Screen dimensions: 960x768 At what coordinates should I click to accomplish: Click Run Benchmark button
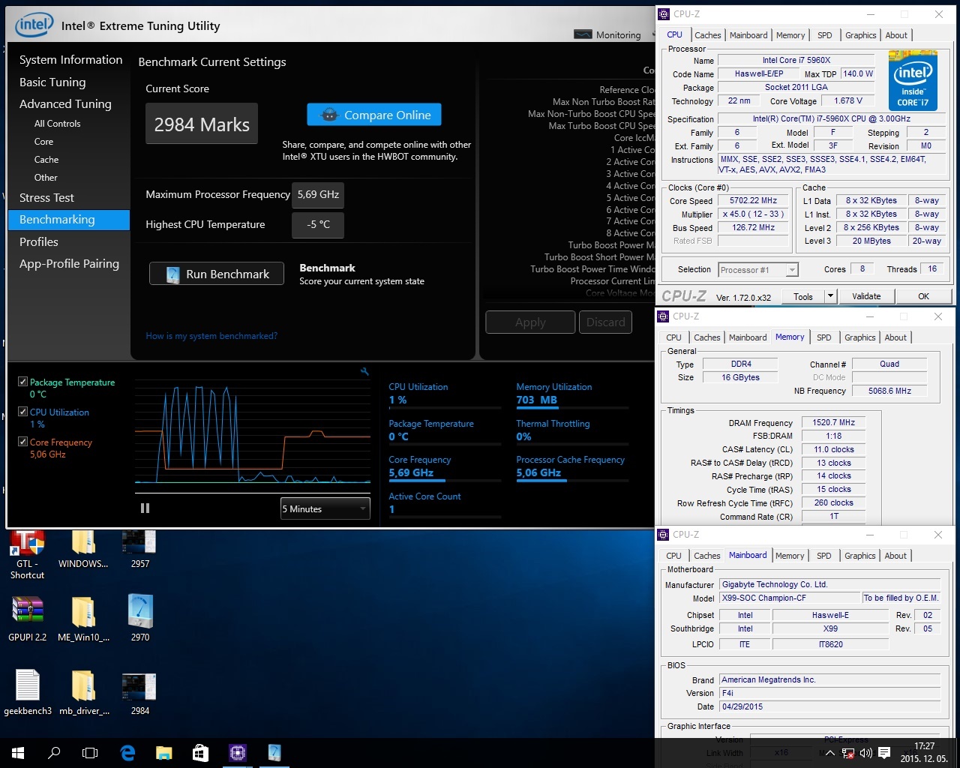pos(217,274)
